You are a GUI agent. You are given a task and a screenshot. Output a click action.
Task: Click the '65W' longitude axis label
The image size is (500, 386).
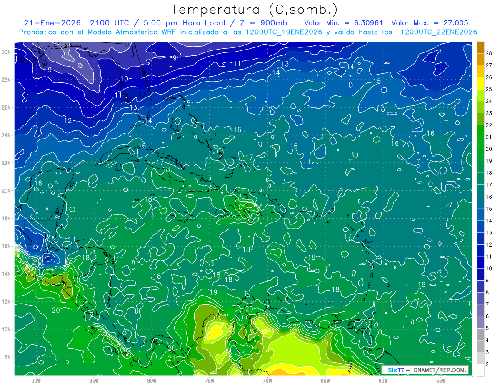(x=325, y=380)
